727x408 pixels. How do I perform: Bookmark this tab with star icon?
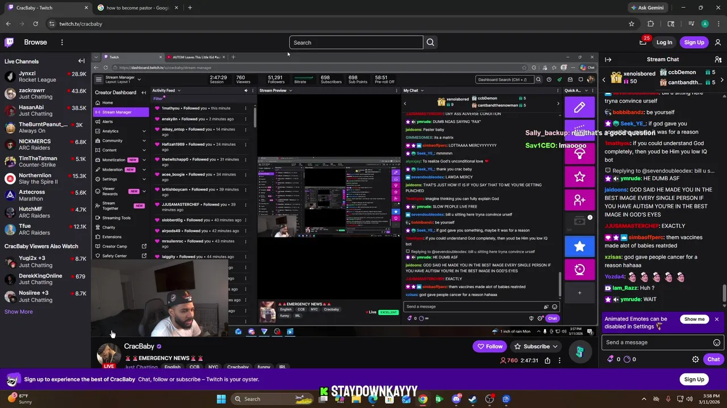631,24
